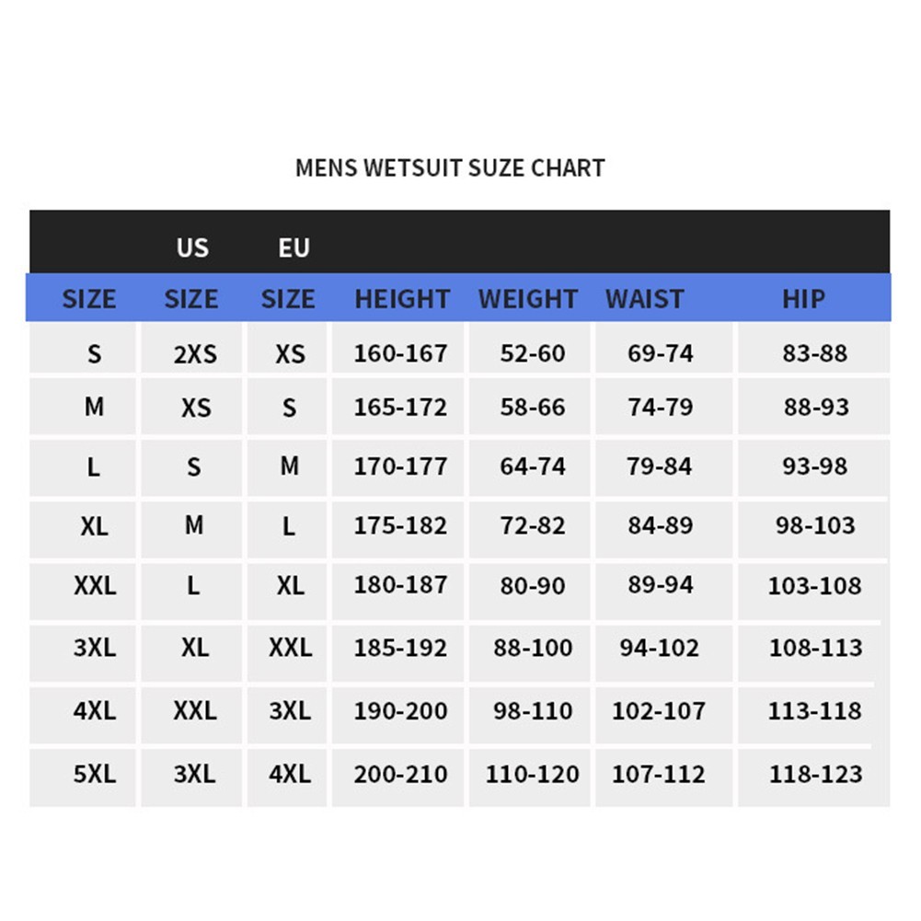Click the HIP column header
Image resolution: width=921 pixels, height=921 pixels.
click(803, 299)
